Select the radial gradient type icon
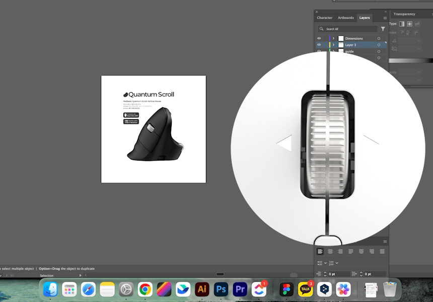Viewport: 433px width, 302px height. 409,24
